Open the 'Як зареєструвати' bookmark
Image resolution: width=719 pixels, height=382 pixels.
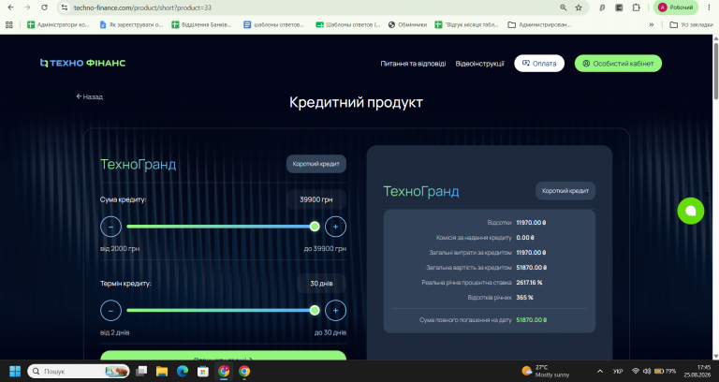131,24
